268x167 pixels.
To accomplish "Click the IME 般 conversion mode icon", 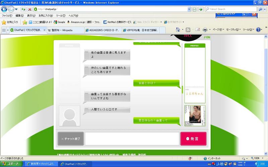I will [x=222, y=164].
